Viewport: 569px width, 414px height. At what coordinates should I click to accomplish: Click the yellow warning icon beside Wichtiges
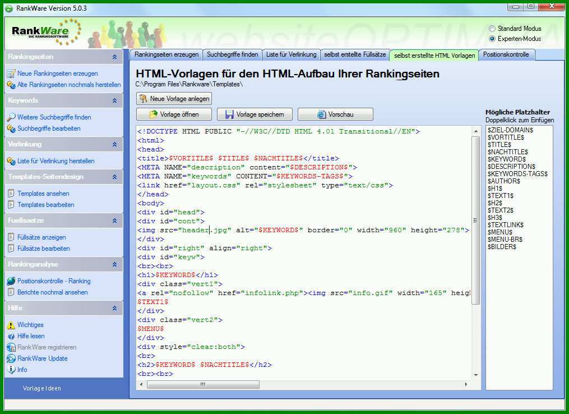point(11,325)
